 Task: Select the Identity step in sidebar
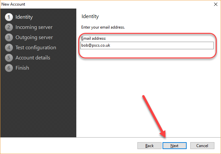coord(24,17)
